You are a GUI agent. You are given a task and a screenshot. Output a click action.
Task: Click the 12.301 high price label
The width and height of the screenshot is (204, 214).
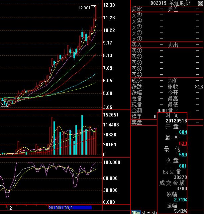click(x=84, y=8)
